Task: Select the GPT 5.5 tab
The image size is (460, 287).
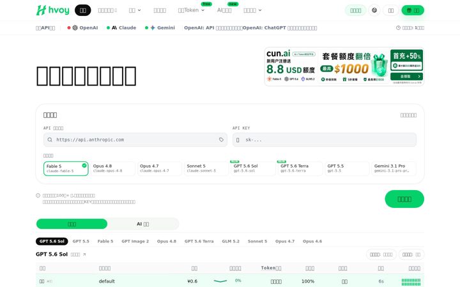Action: [x=81, y=241]
